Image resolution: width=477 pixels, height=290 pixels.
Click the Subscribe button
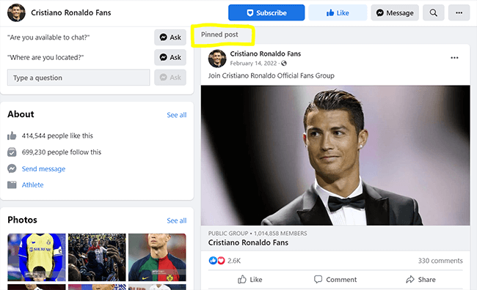tap(266, 12)
